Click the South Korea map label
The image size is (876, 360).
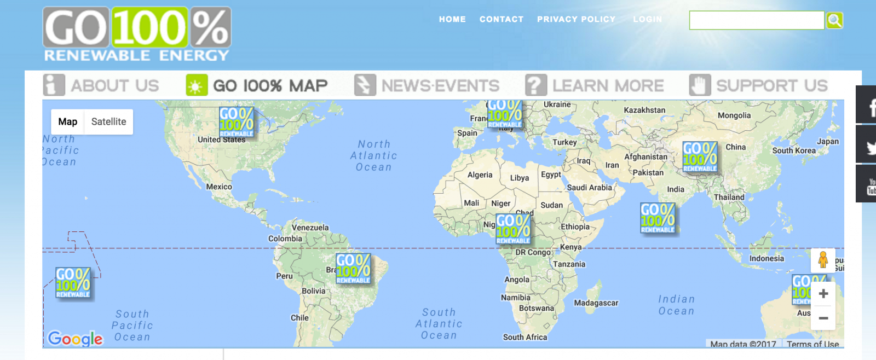pos(794,150)
